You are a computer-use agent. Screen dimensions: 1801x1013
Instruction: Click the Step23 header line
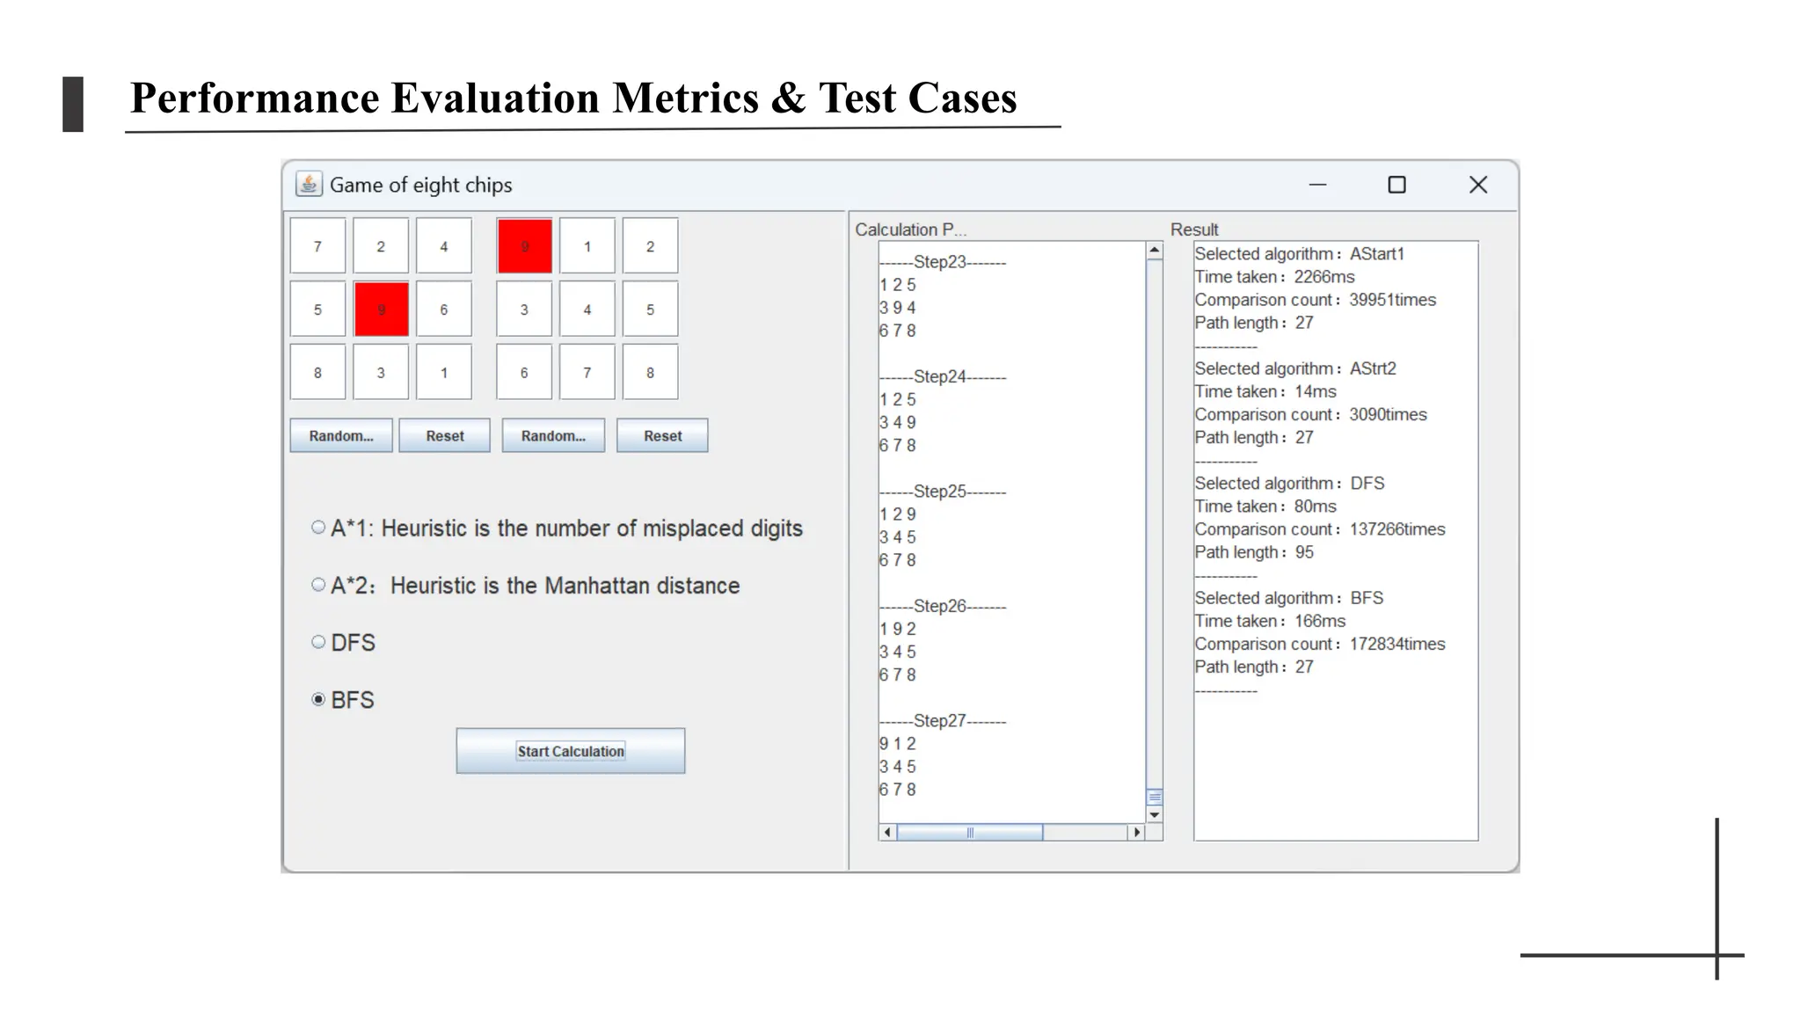coord(943,262)
